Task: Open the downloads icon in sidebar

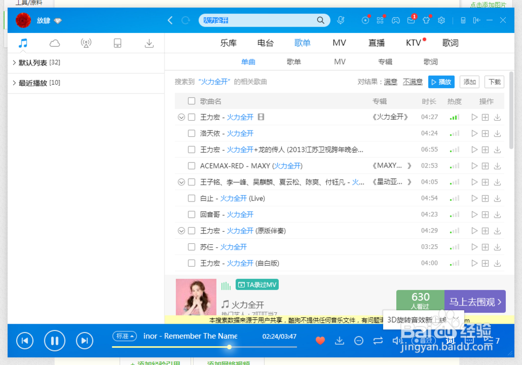Action: pyautogui.click(x=149, y=43)
